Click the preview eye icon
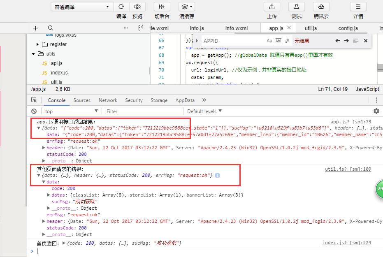 pyautogui.click(x=137, y=7)
